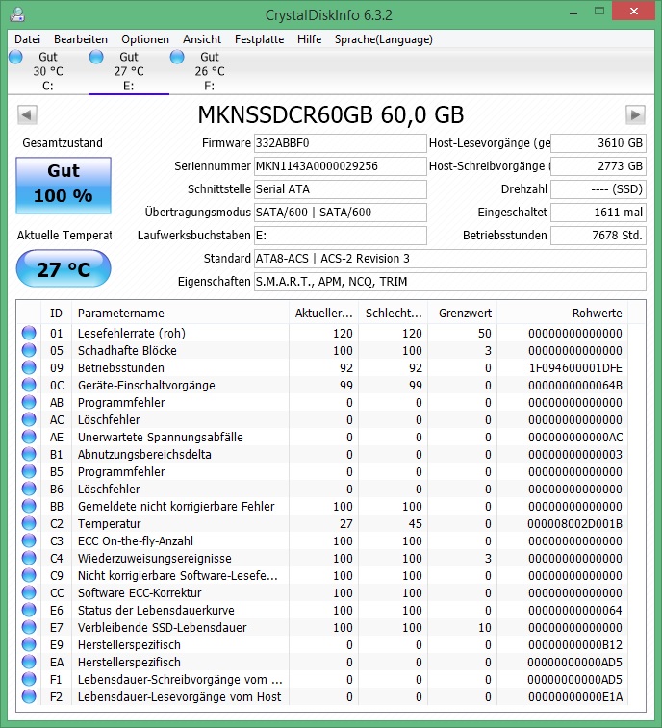Screen dimensions: 662x728
Task: Select 'Gemeldete nicht korrigierbare Fehler' text
Action: (176, 507)
